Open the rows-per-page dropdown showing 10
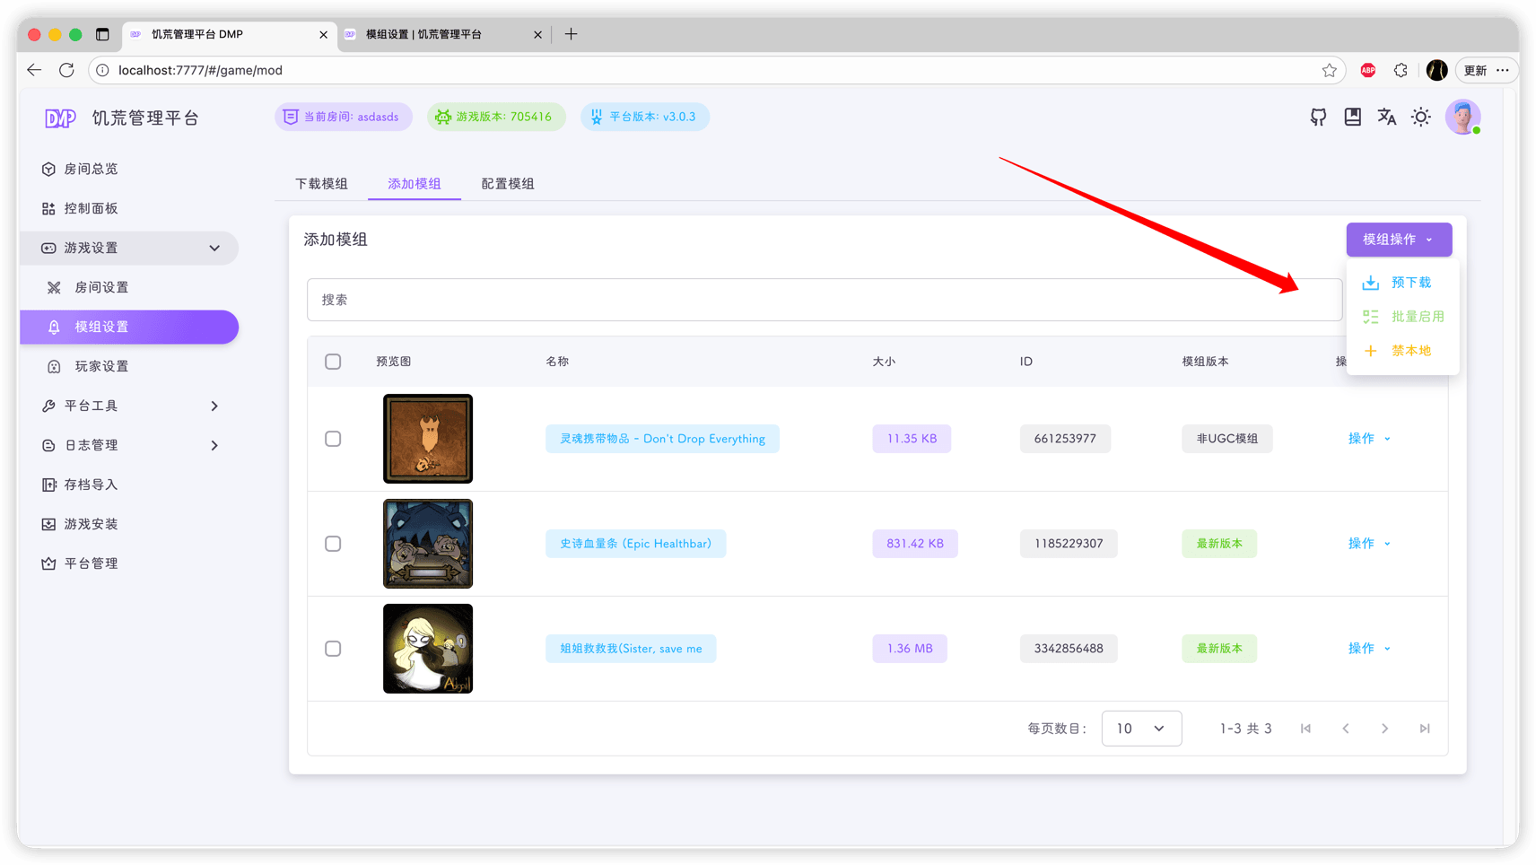1536x865 pixels. (x=1140, y=729)
